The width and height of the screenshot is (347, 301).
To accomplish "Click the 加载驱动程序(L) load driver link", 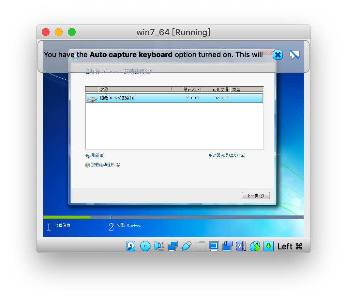I will (x=106, y=165).
